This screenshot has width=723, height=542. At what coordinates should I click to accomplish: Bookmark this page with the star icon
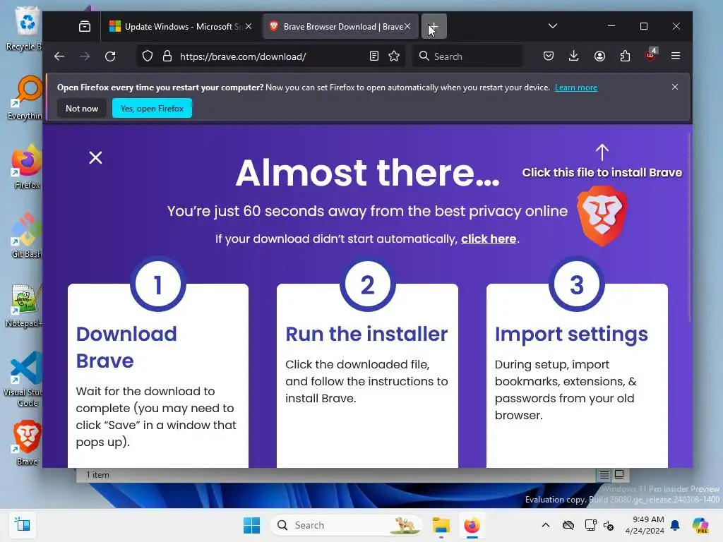(x=394, y=56)
